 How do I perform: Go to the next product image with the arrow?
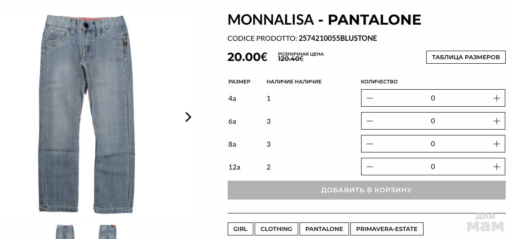click(188, 117)
